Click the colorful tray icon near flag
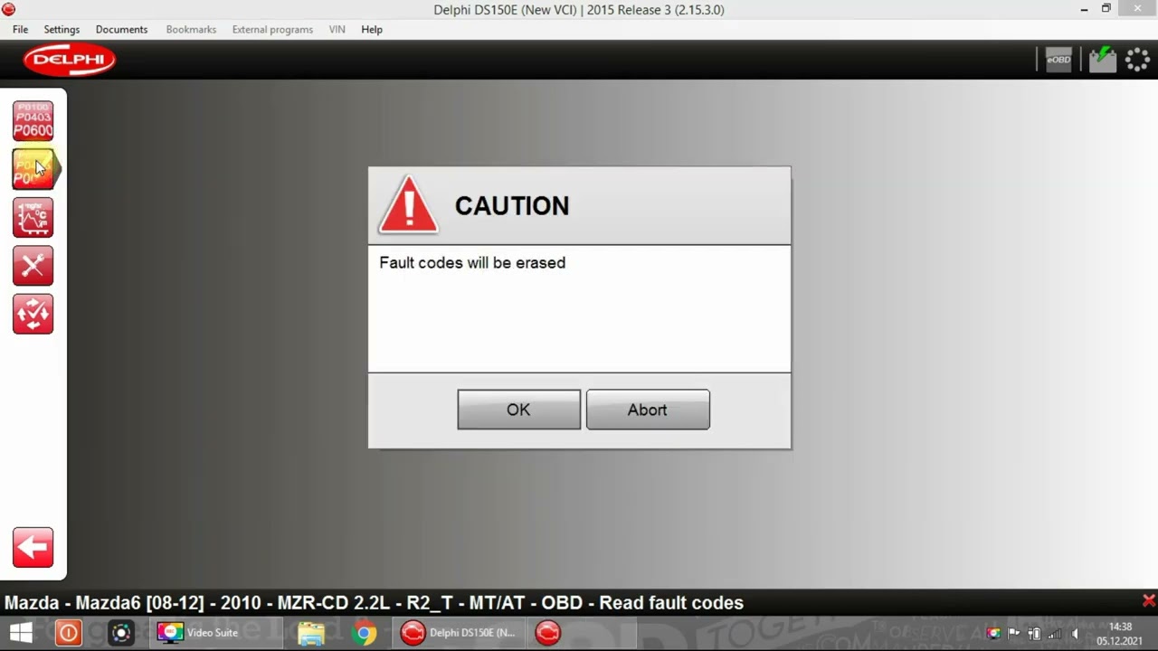 tap(993, 633)
